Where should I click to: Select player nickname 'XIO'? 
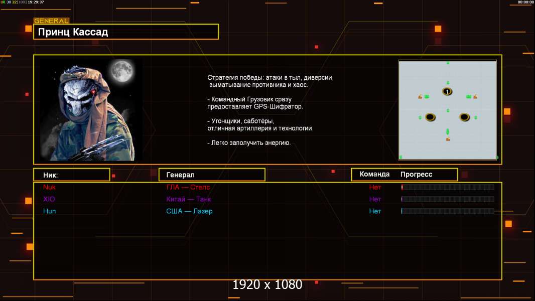(49, 199)
